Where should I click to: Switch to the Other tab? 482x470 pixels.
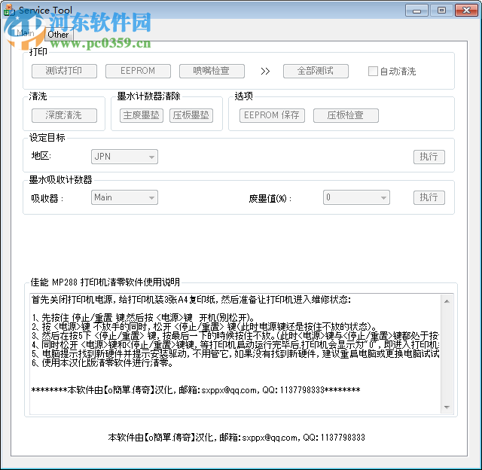click(59, 35)
